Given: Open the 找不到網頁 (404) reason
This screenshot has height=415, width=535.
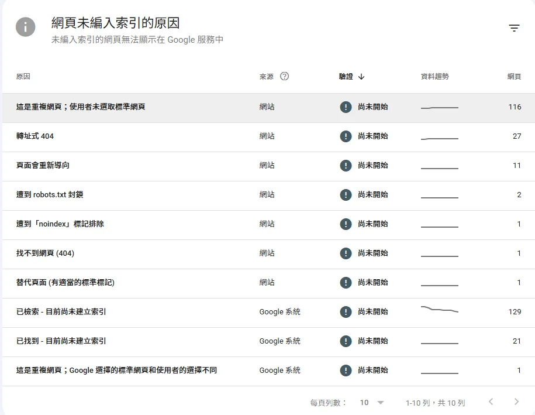Looking at the screenshot, I should coord(45,253).
